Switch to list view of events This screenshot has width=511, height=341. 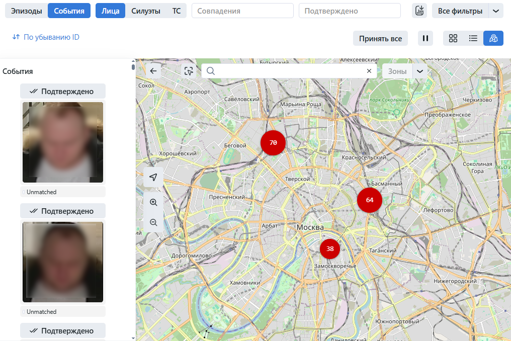[x=473, y=38]
